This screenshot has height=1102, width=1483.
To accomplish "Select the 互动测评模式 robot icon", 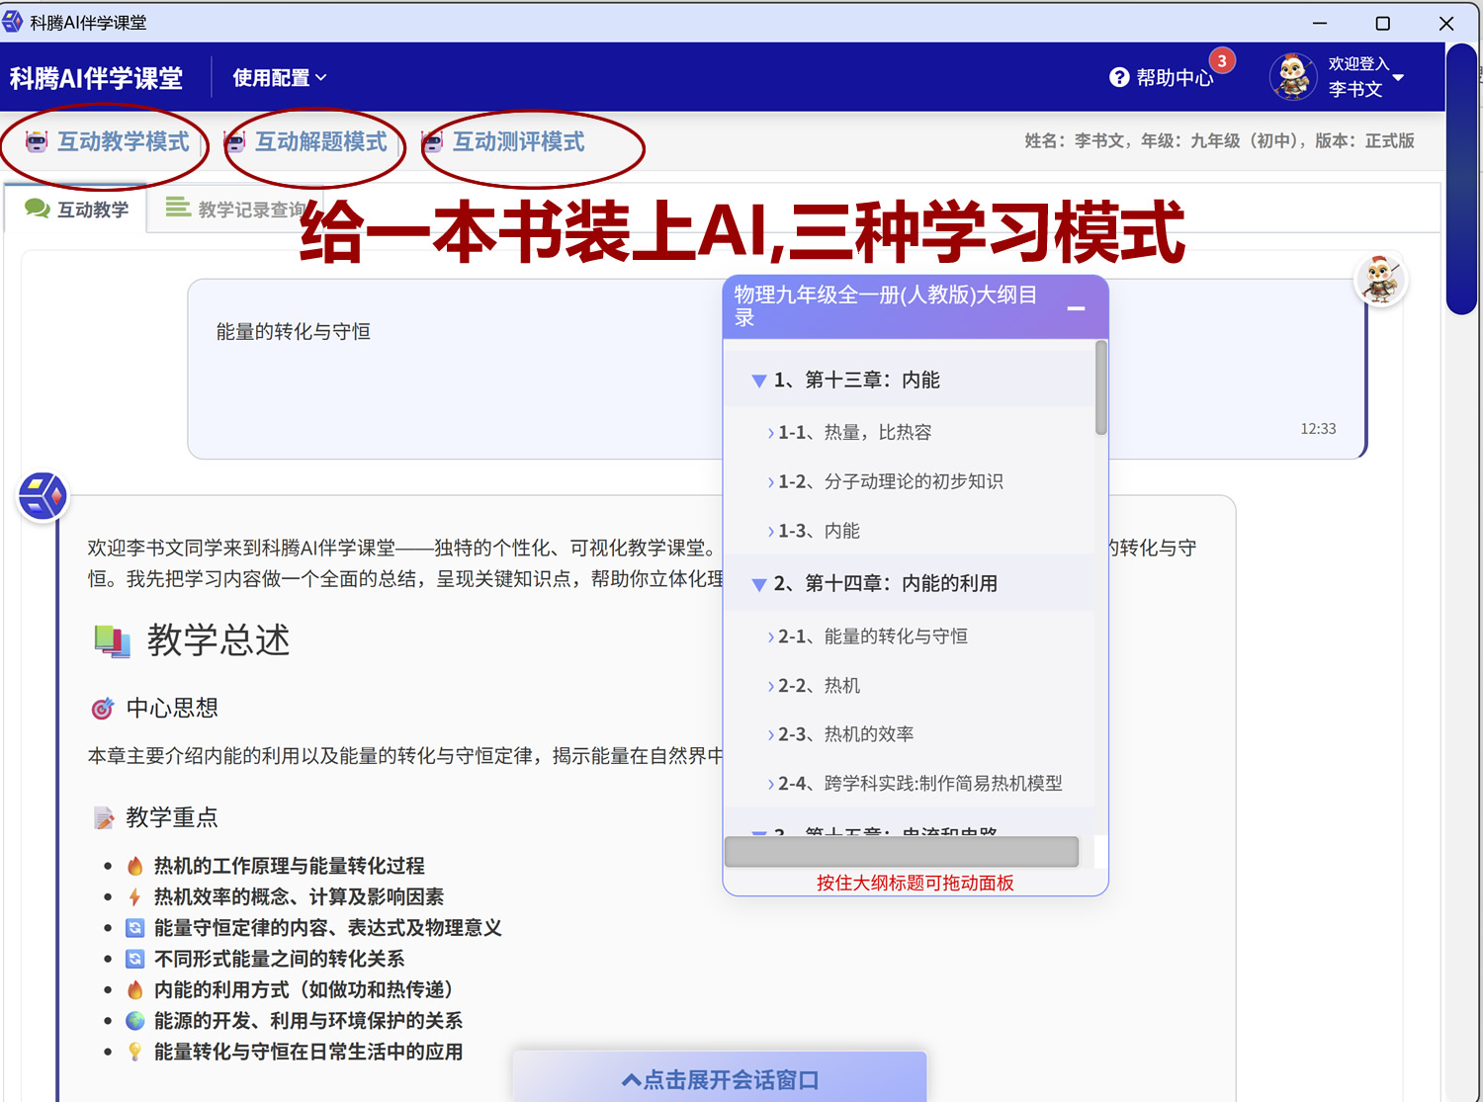I will click(432, 141).
